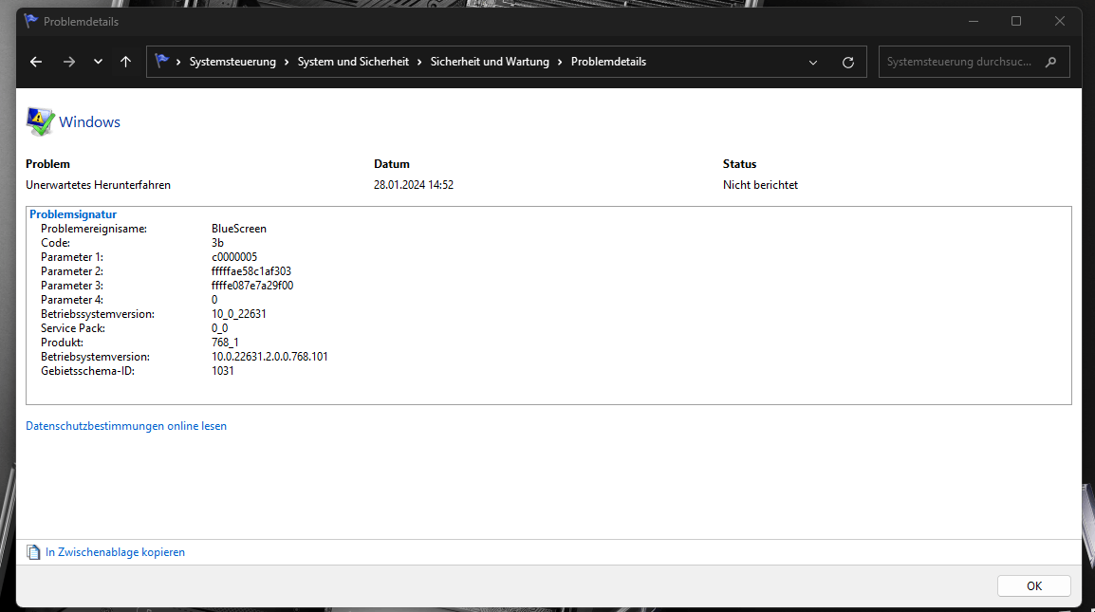Go up one level arrow
Screen dimensions: 1095x612
click(x=125, y=63)
